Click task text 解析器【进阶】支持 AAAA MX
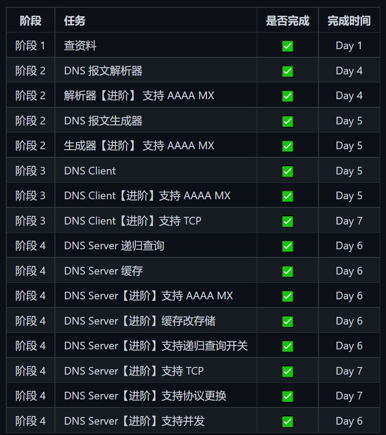The width and height of the screenshot is (386, 435). (x=139, y=96)
